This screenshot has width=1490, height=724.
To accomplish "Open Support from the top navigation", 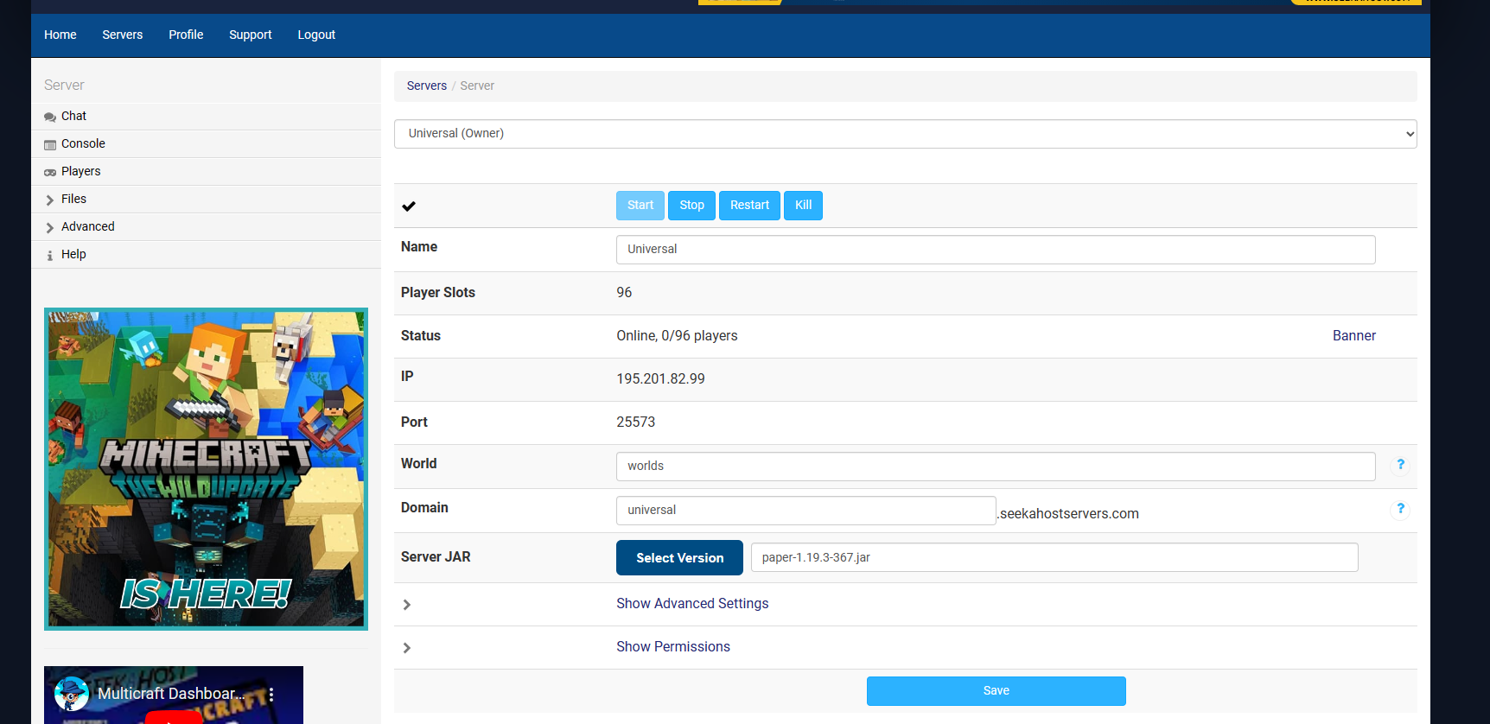I will click(x=251, y=35).
